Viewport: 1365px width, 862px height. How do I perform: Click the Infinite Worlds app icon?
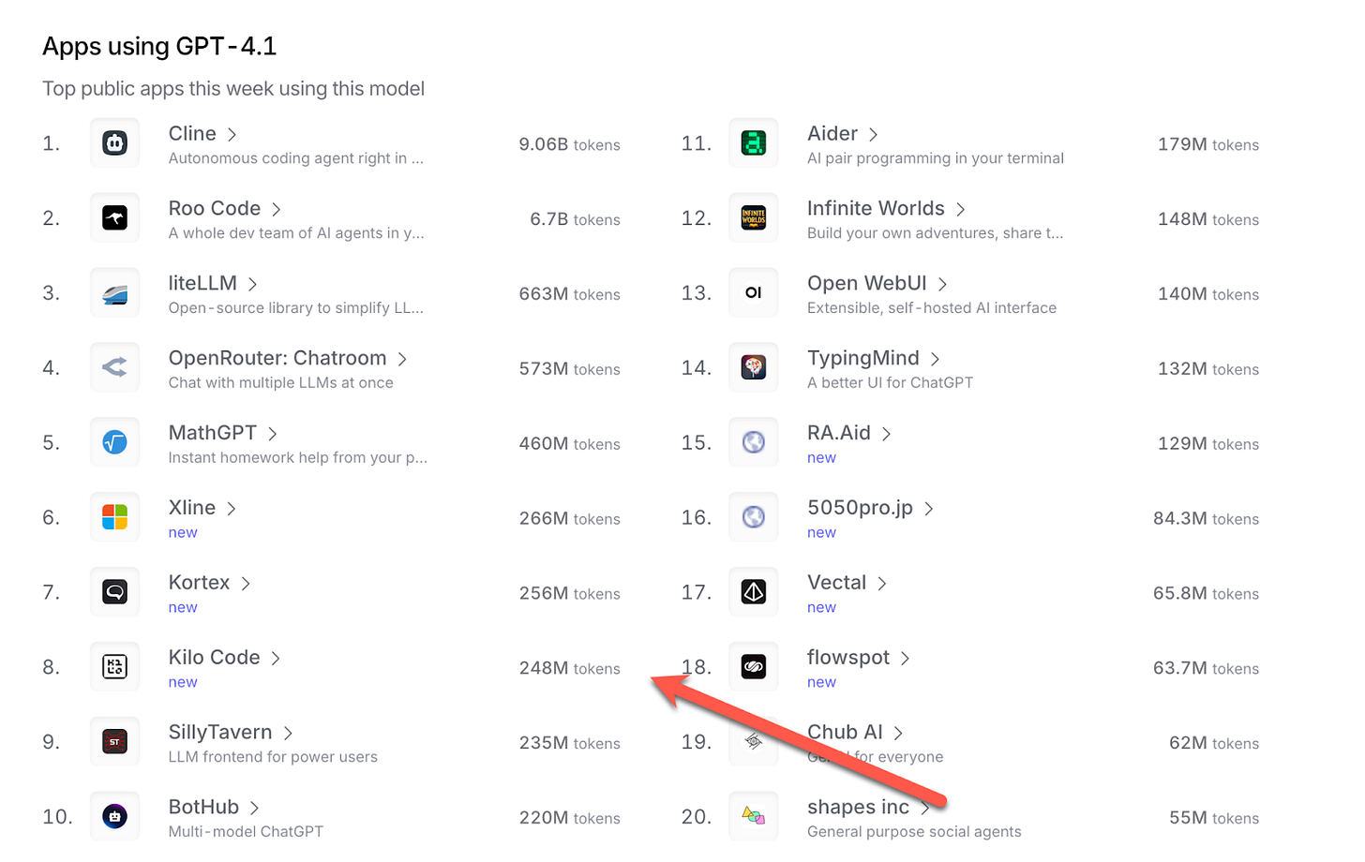(x=754, y=218)
